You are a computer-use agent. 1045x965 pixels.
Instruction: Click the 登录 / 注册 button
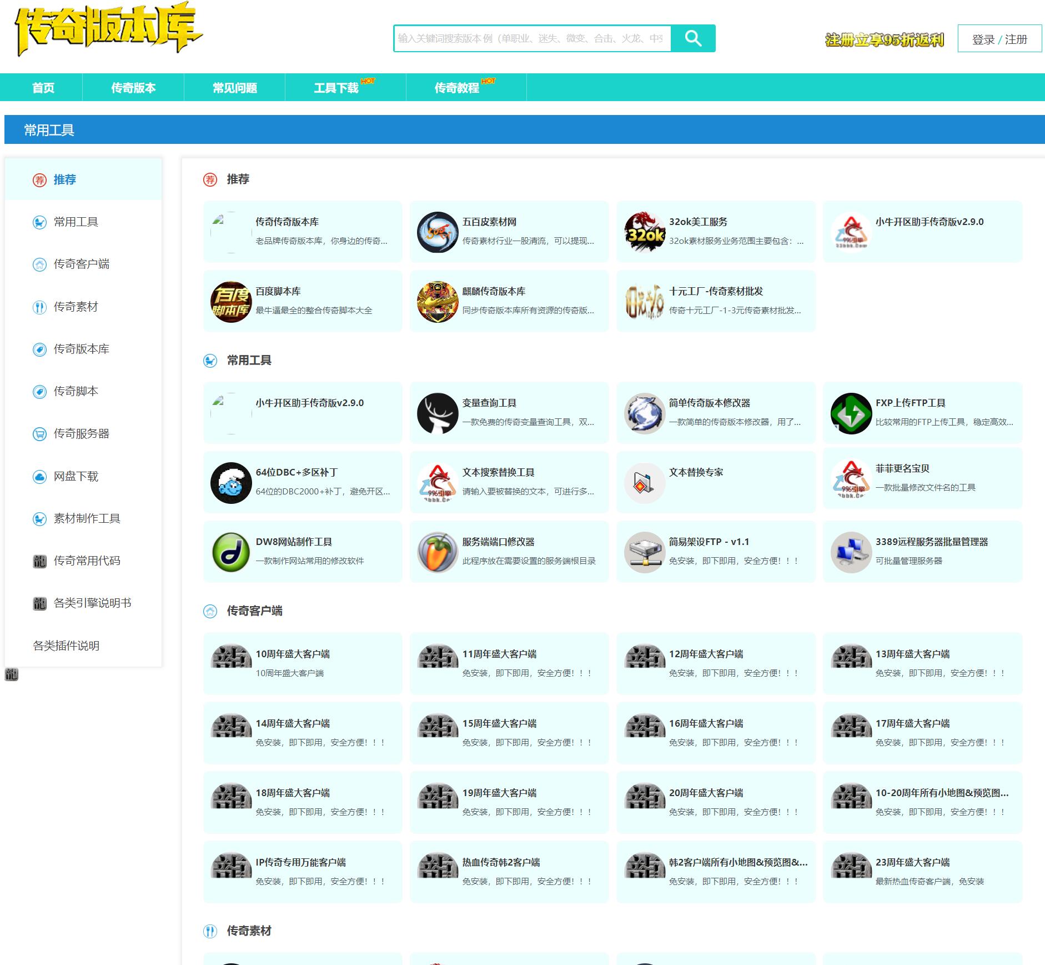click(999, 39)
